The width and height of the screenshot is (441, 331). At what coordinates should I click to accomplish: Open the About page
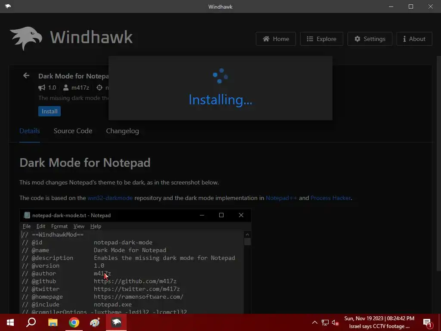pos(414,39)
